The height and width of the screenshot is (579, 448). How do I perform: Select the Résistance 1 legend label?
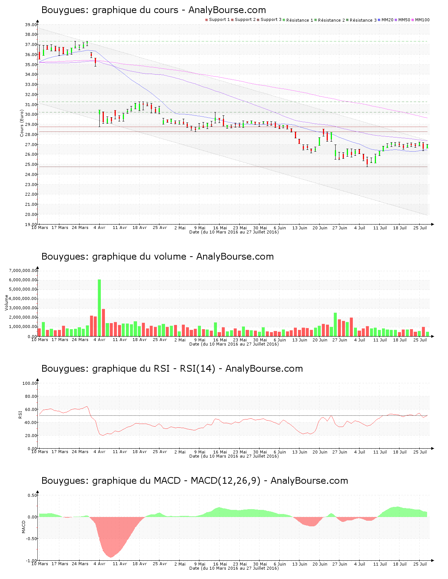tap(300, 20)
